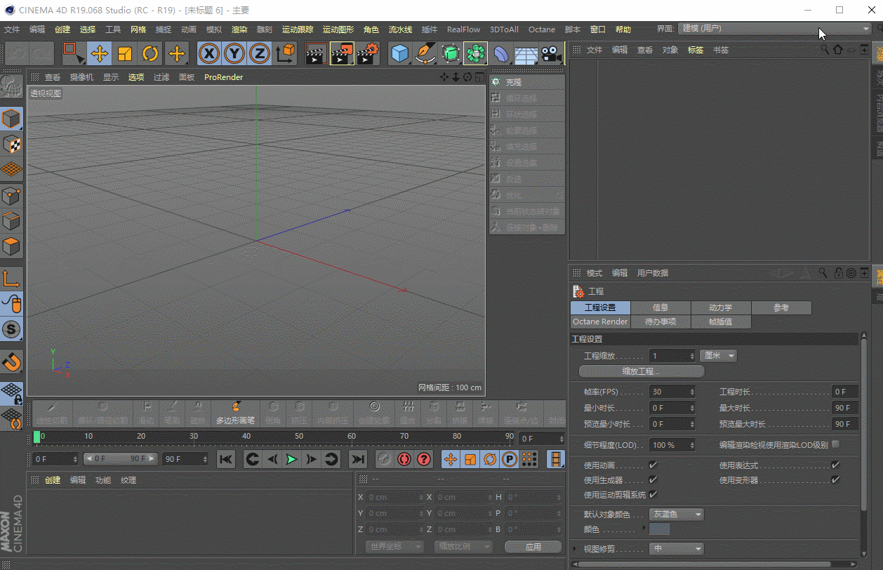Switch to texture mode checkered cube
This screenshot has height=570, width=883.
pyautogui.click(x=11, y=144)
